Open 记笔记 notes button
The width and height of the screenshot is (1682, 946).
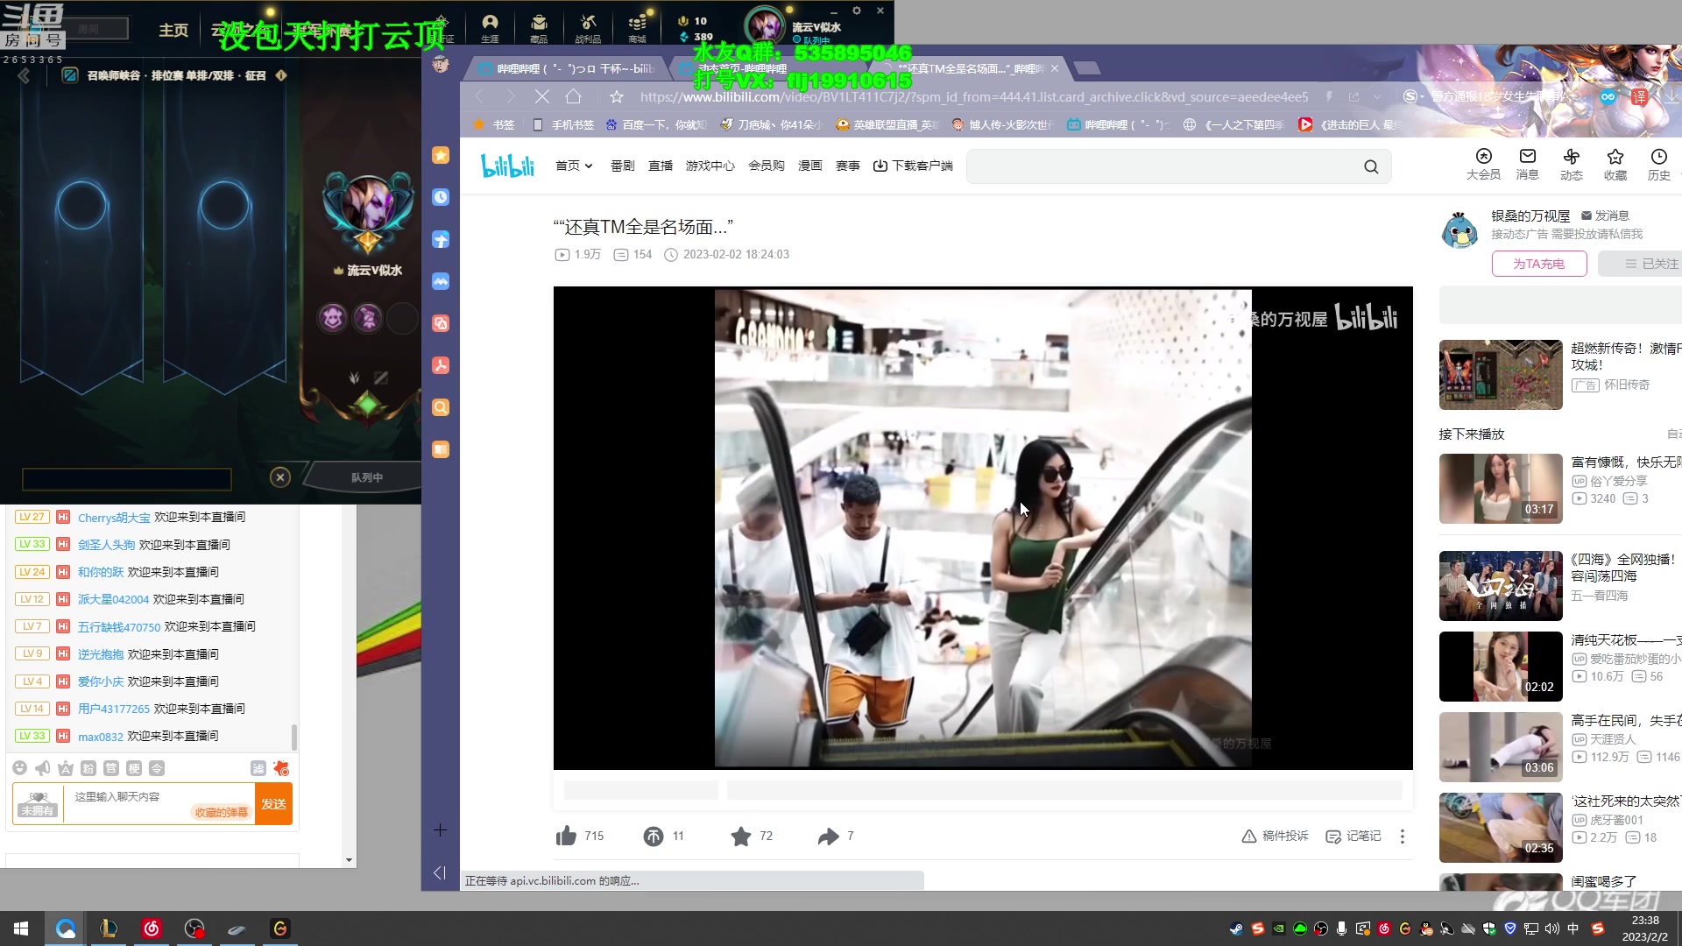click(1353, 837)
